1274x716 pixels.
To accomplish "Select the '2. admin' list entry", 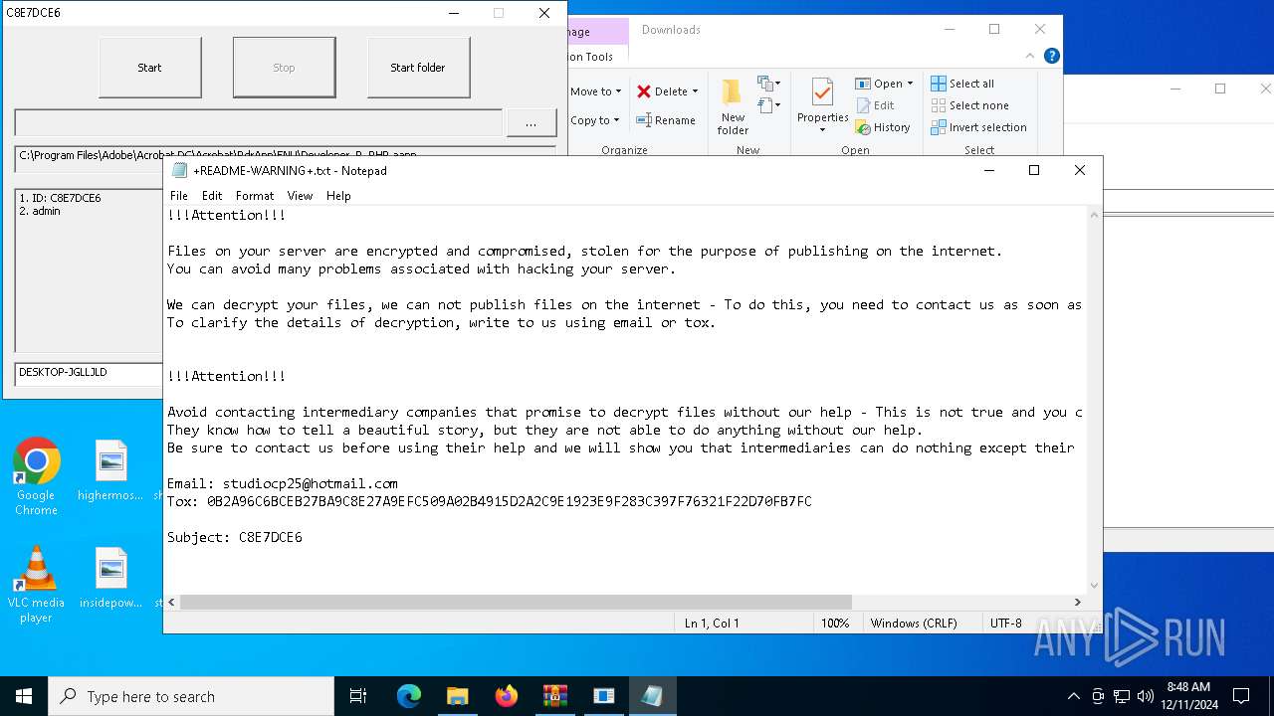I will [40, 211].
